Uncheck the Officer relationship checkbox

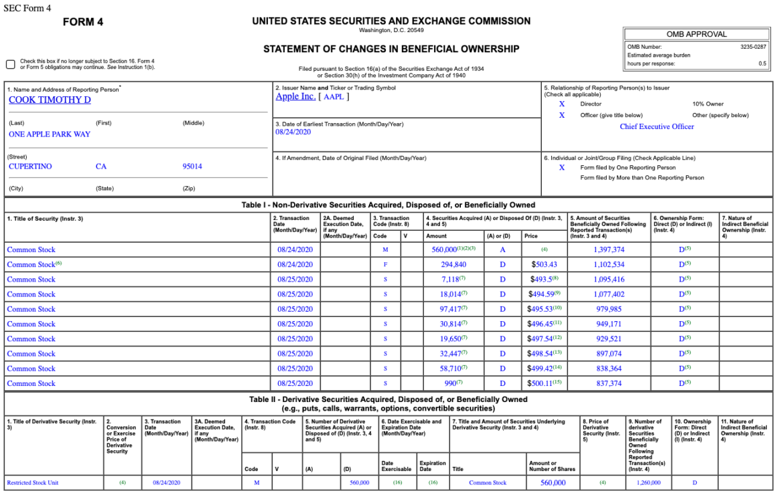561,114
